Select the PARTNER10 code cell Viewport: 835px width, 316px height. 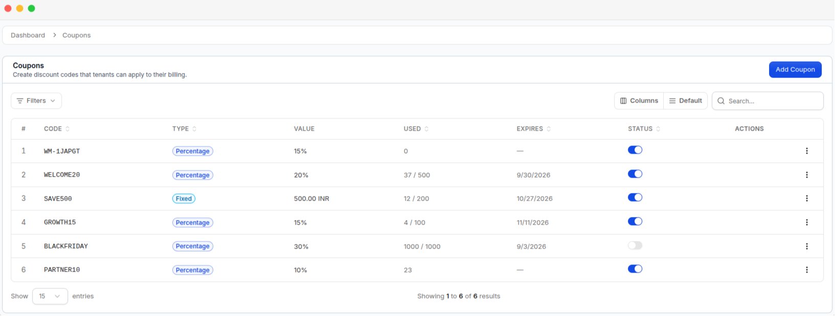click(x=62, y=270)
